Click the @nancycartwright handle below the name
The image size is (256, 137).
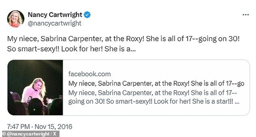(x=54, y=24)
